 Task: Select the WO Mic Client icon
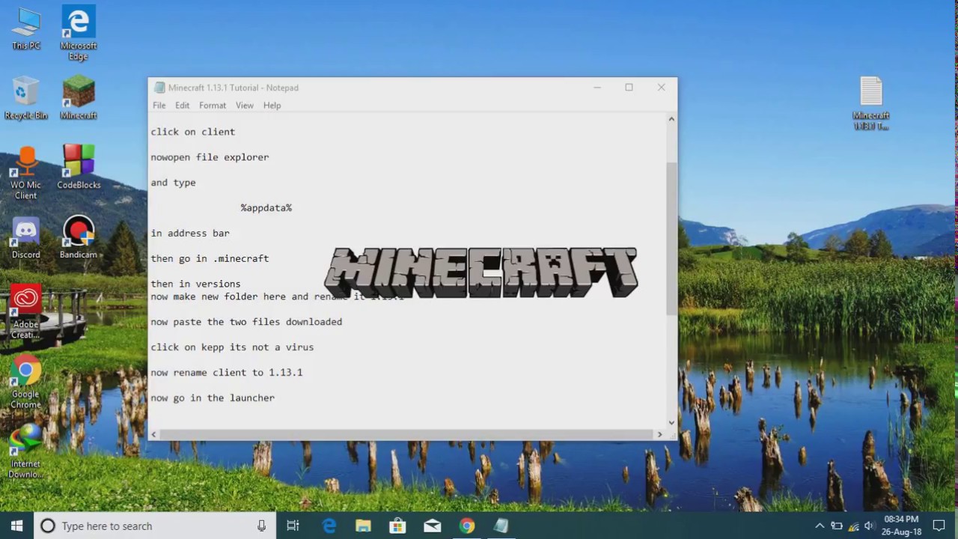(x=25, y=173)
